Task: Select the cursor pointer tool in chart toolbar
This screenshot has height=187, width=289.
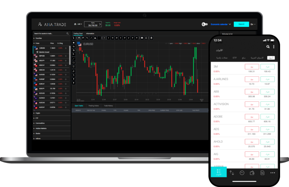Action: (74, 38)
